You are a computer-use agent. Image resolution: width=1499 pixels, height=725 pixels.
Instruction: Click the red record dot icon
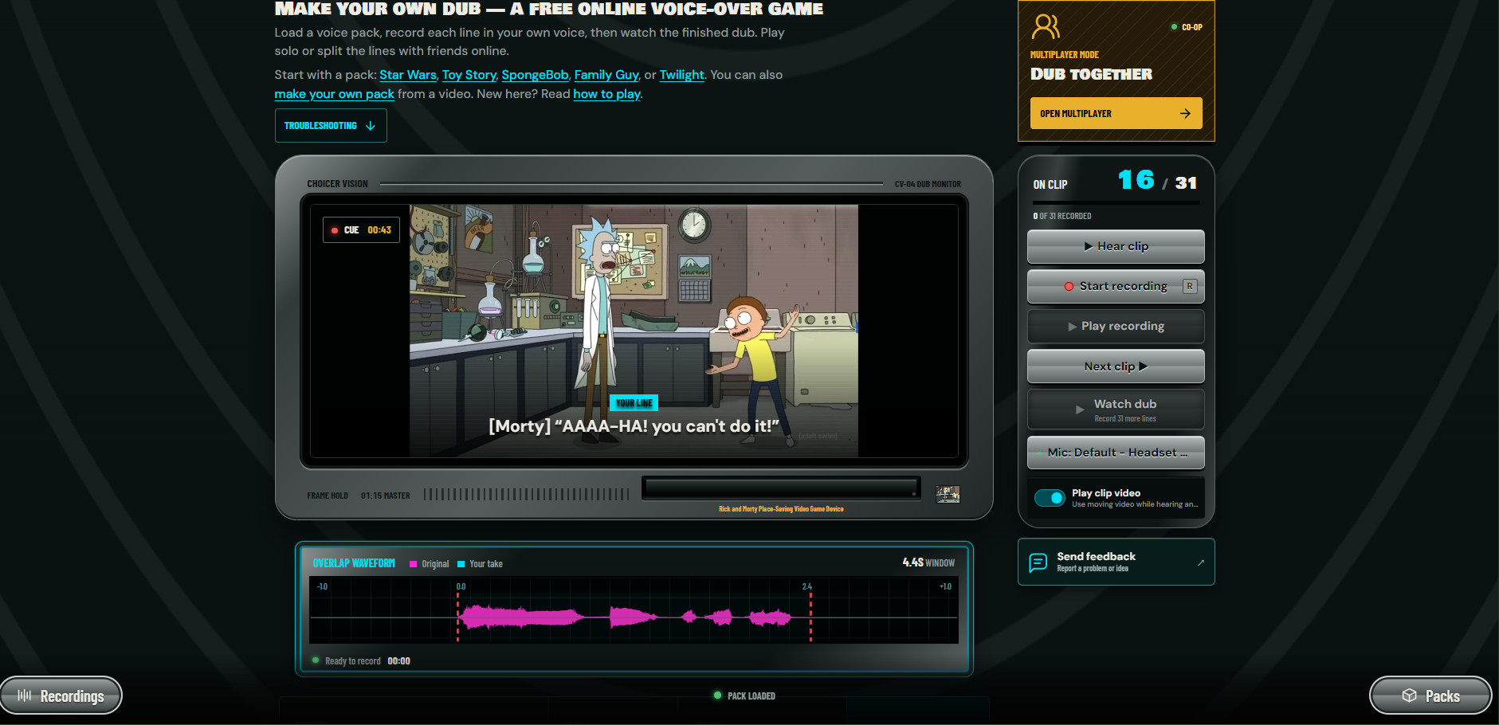1069,286
